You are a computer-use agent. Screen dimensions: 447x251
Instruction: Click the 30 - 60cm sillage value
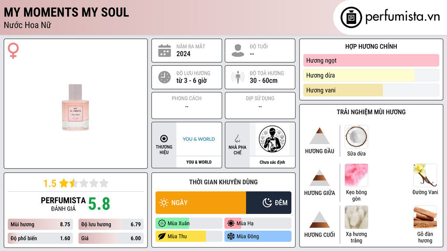(264, 81)
